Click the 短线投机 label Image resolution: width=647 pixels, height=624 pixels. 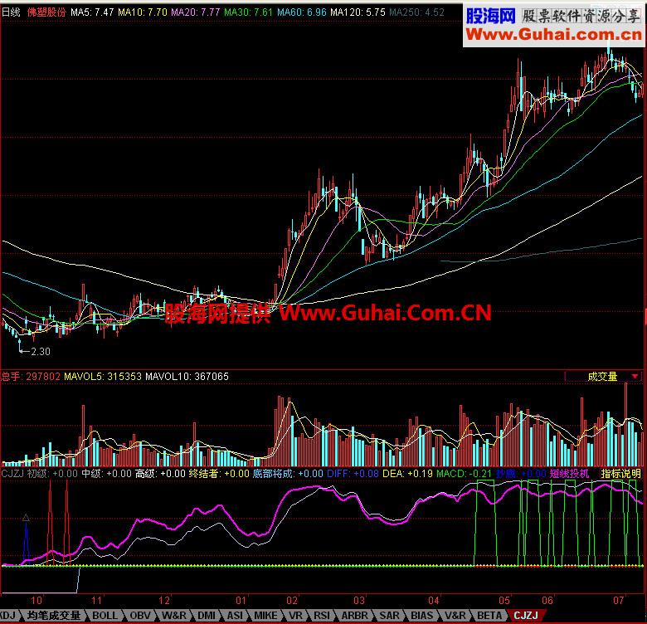click(x=569, y=473)
